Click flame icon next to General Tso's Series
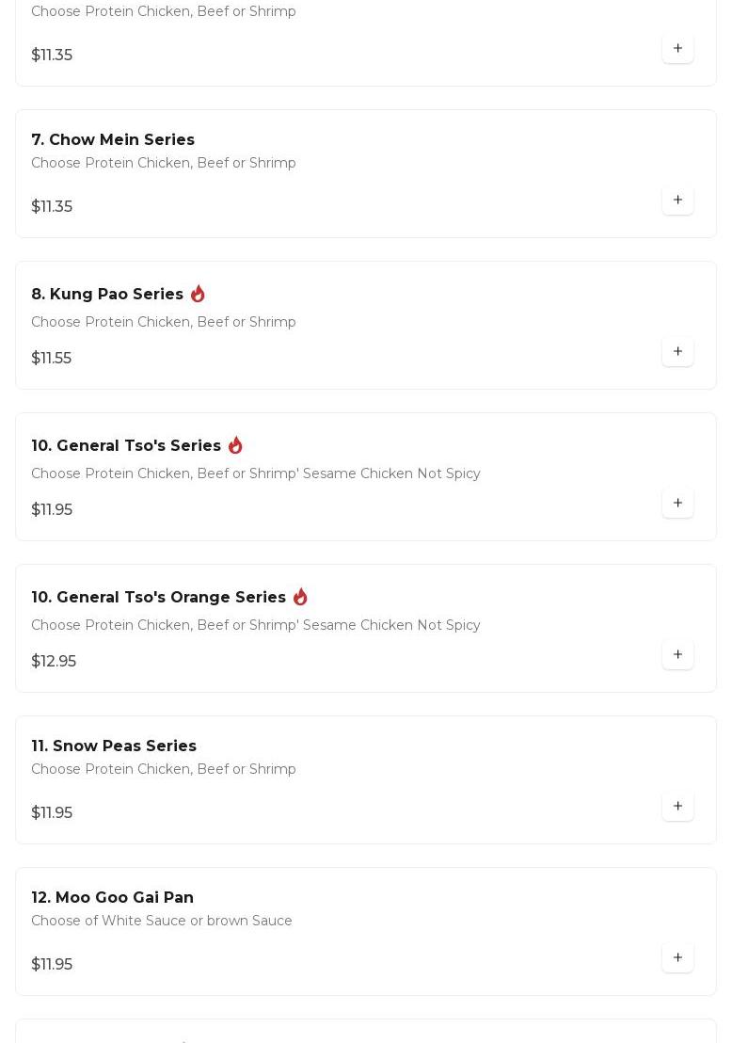Viewport: 732px width, 1043px height. click(x=235, y=445)
